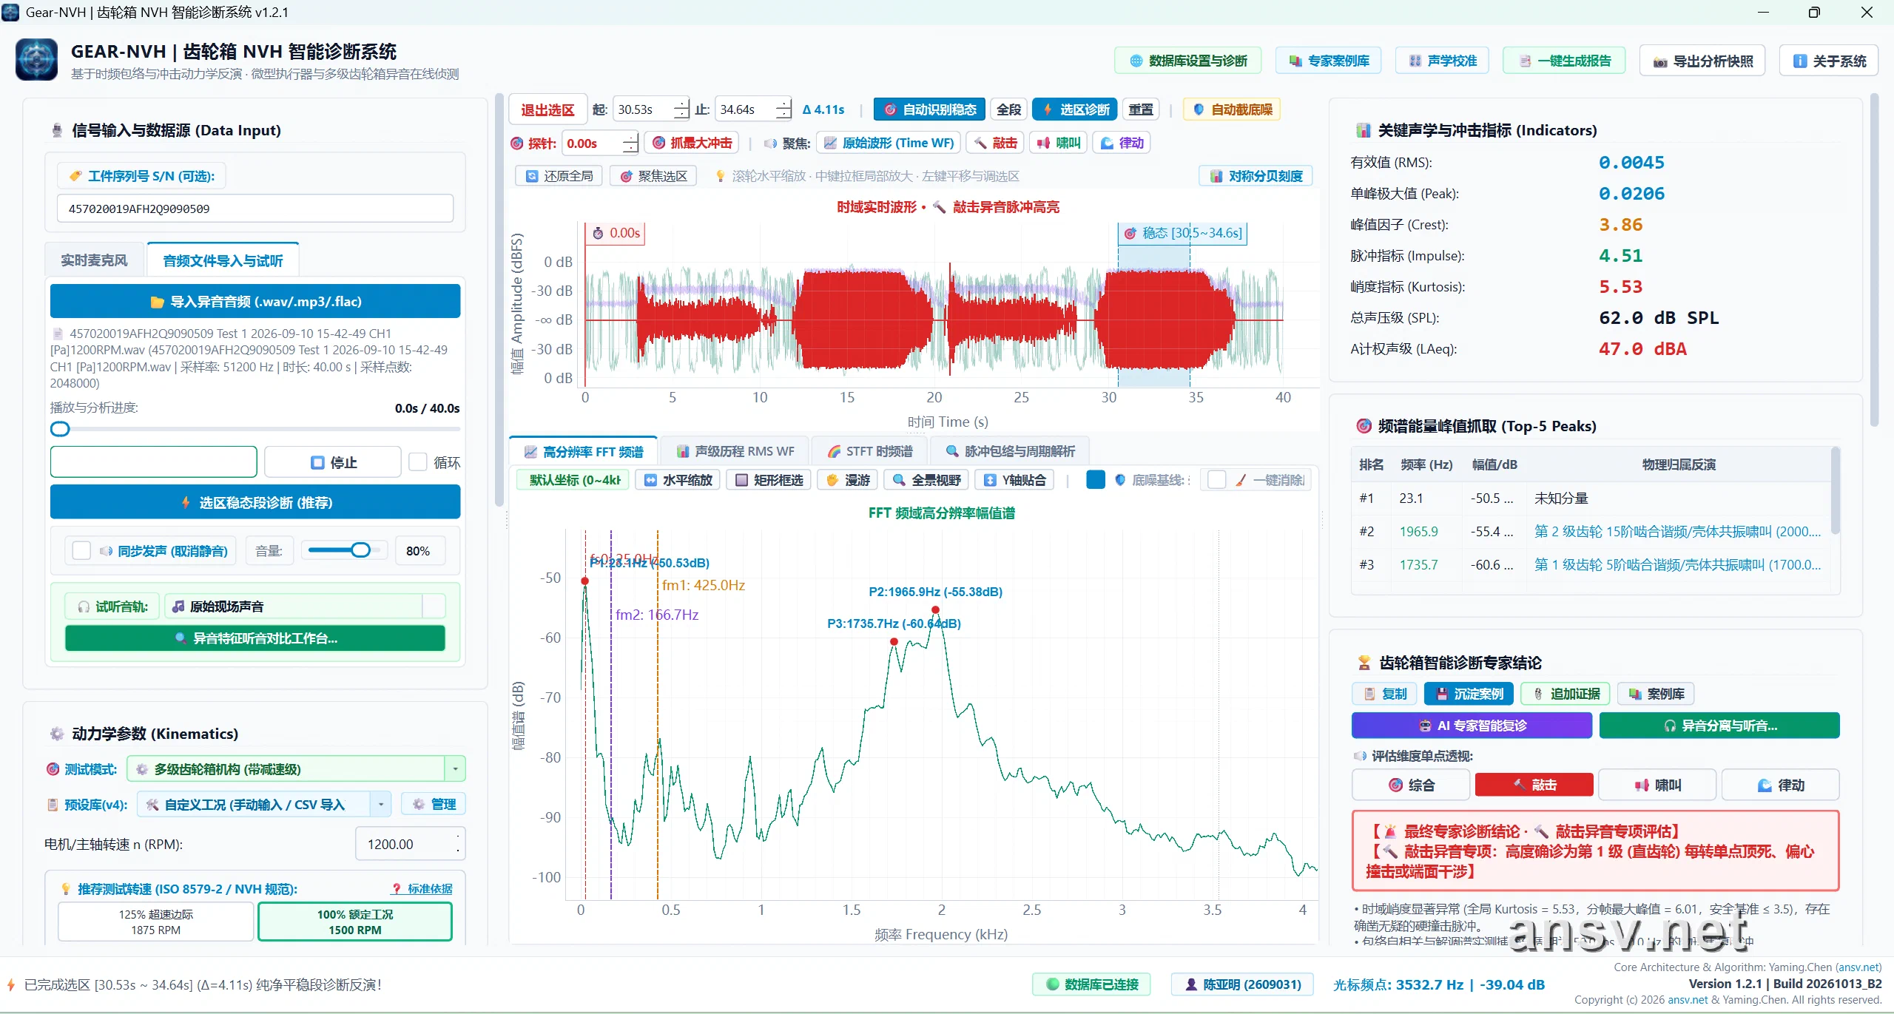Select the 100% 额定工况 1500 RPM option

pos(355,922)
